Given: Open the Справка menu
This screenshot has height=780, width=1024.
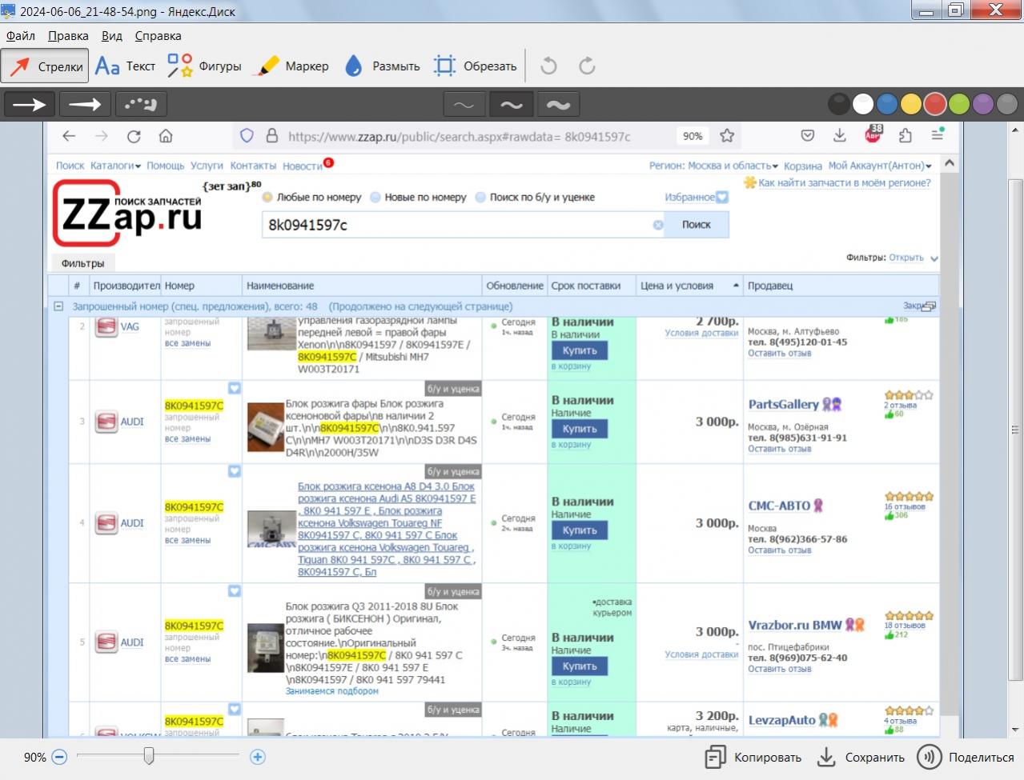Looking at the screenshot, I should point(158,36).
